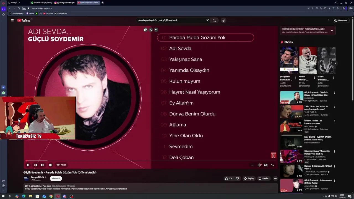Open options for Haktan Bekleme Artık video
This screenshot has width=354, height=199.
[335, 166]
